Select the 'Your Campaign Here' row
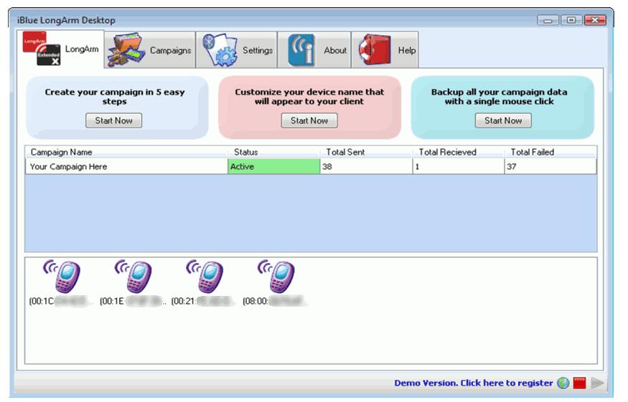The height and width of the screenshot is (402, 628). 311,166
